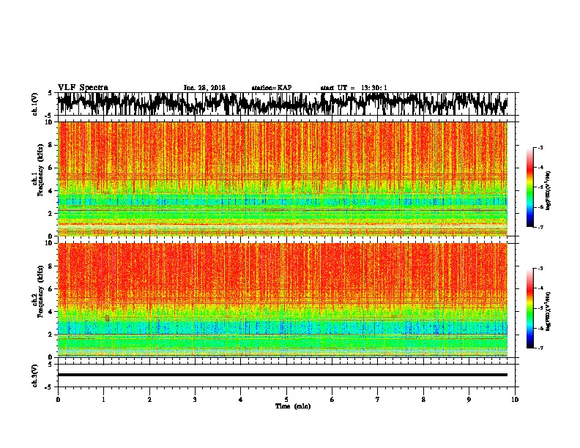Click the ch.1 spectrogram plot
This screenshot has height=448, width=580.
click(283, 179)
